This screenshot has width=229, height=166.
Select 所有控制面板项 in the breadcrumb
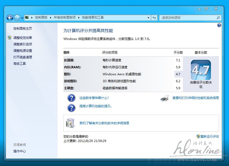click(x=64, y=18)
